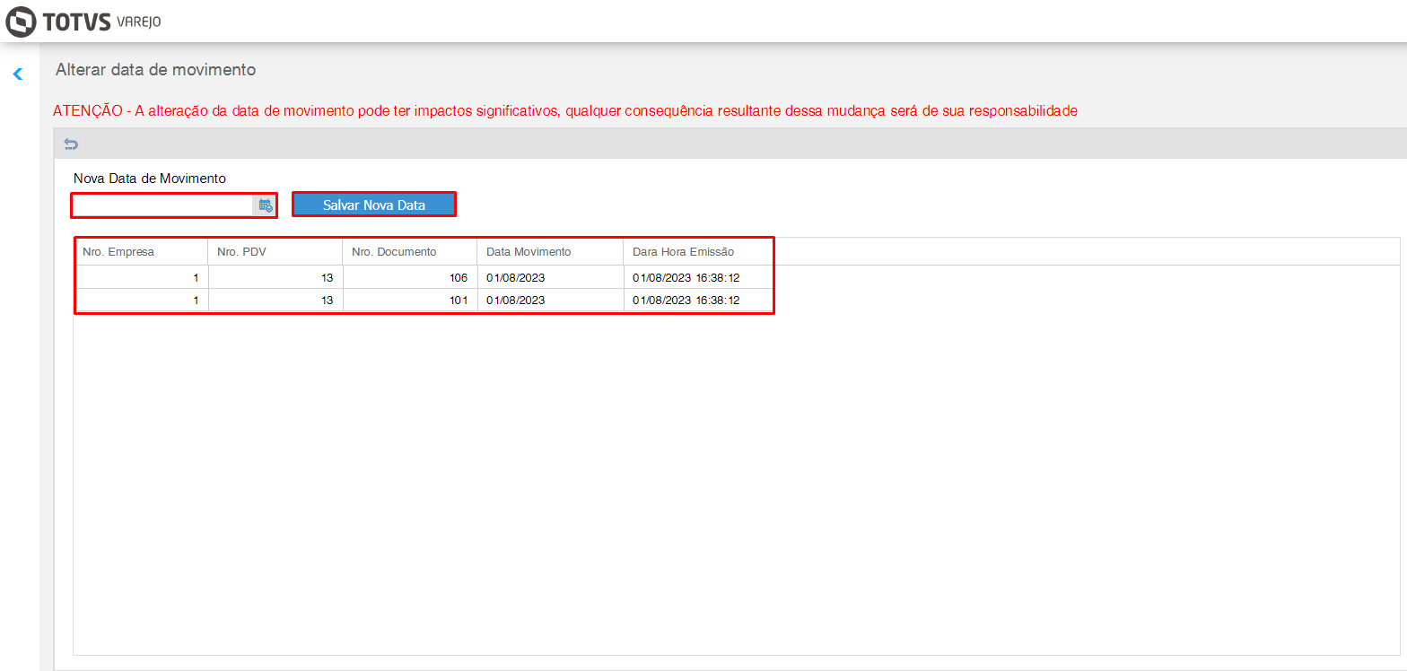The image size is (1407, 671).
Task: Click the red ATENÇÃO warning message
Action: coord(565,111)
